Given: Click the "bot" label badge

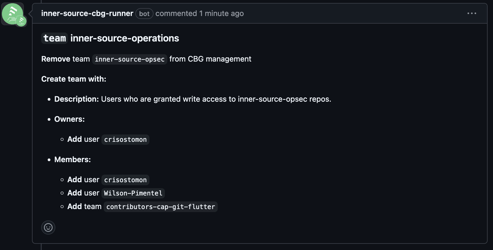Looking at the screenshot, I should (x=144, y=14).
